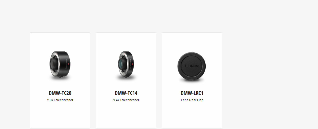
Task: Click the red dot on the DMW-TC20 teleconverter
Action: coord(68,64)
